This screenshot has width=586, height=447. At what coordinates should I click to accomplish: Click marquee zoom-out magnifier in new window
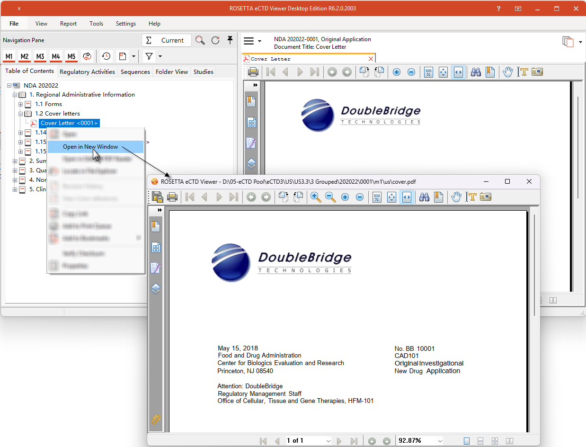330,197
